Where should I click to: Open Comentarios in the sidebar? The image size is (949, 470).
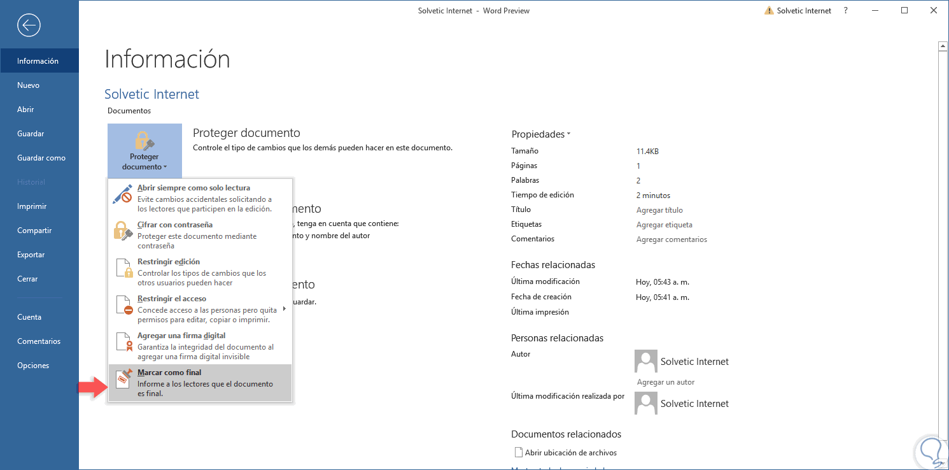(x=39, y=341)
